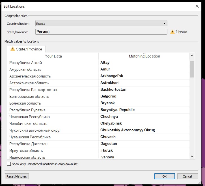This screenshot has height=186, width=205.
Task: Click the 'Matching Location' column header
Action: coord(144,56)
